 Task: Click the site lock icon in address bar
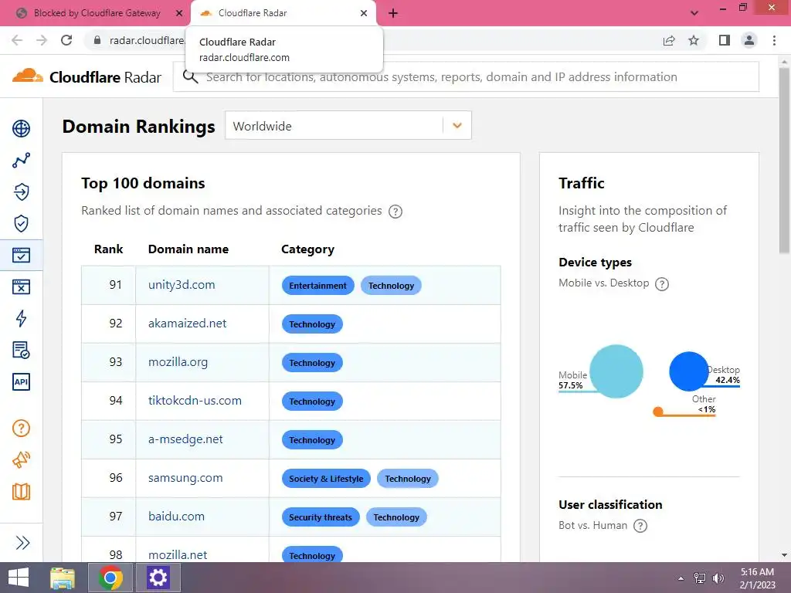pyautogui.click(x=97, y=40)
